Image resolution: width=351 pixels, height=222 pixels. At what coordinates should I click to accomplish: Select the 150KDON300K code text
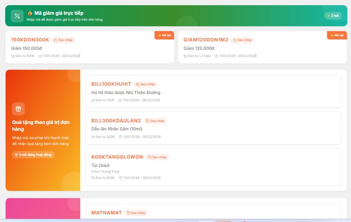tap(30, 40)
